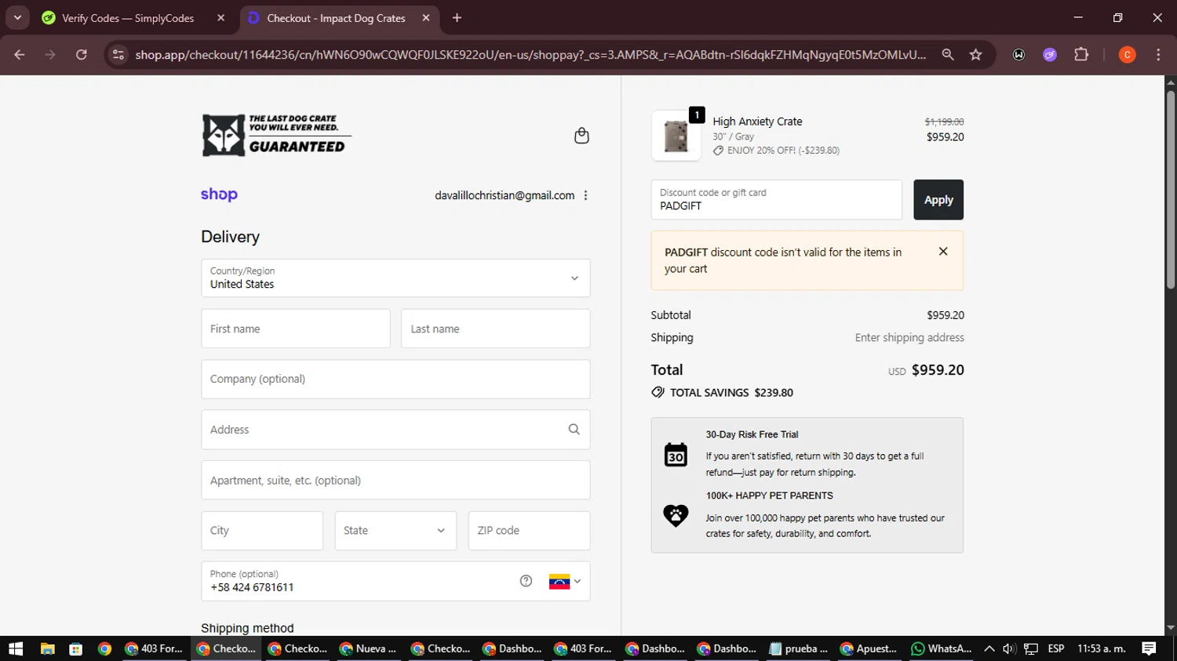Open the tab search dropdown arrow
Screen dimensions: 1177x661
pos(17,17)
